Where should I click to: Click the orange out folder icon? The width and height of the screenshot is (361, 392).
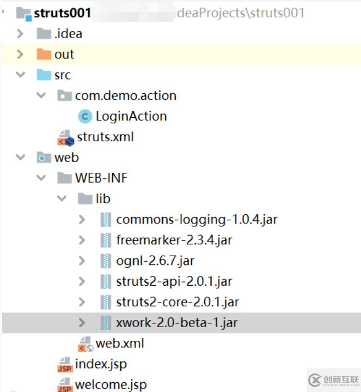point(44,55)
